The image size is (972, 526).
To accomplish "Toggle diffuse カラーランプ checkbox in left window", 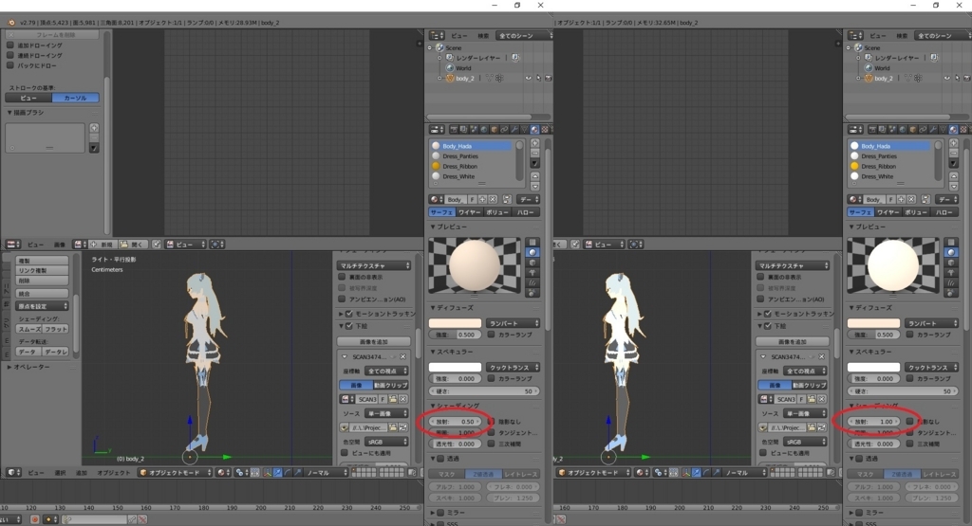I will click(491, 335).
